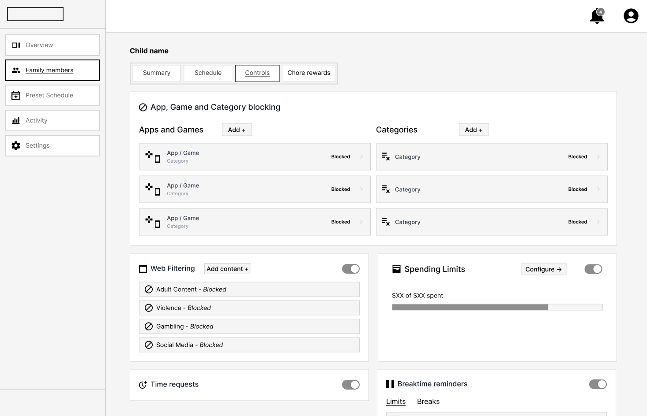Select the Violence - Blocked row

(249, 308)
